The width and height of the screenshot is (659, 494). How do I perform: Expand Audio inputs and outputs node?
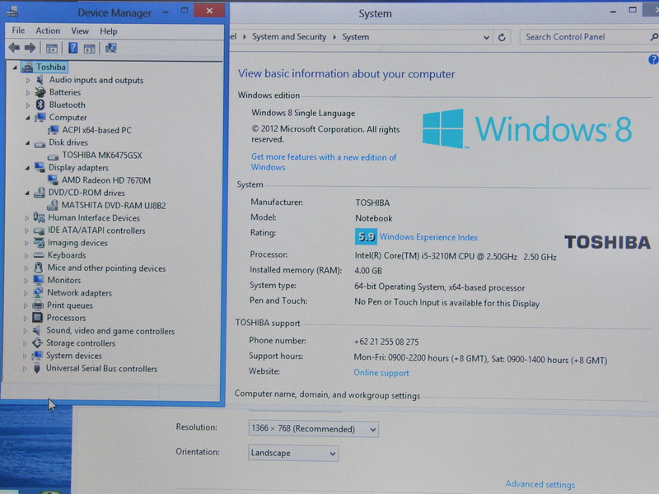point(28,80)
